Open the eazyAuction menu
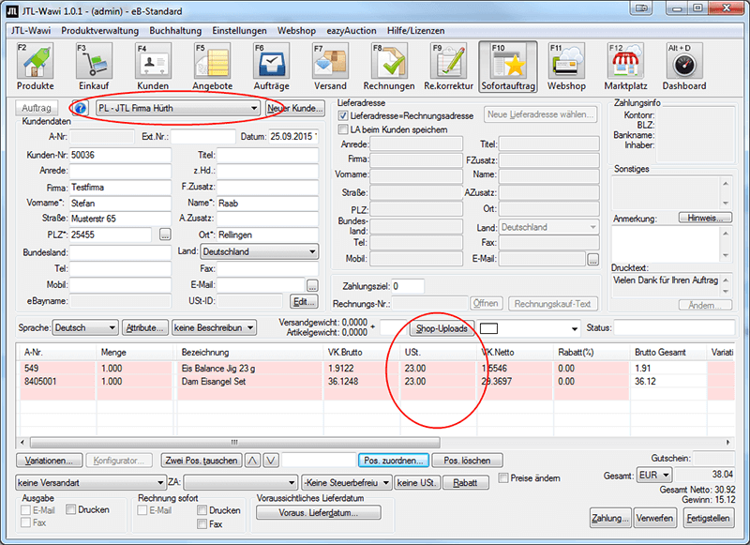 click(352, 31)
